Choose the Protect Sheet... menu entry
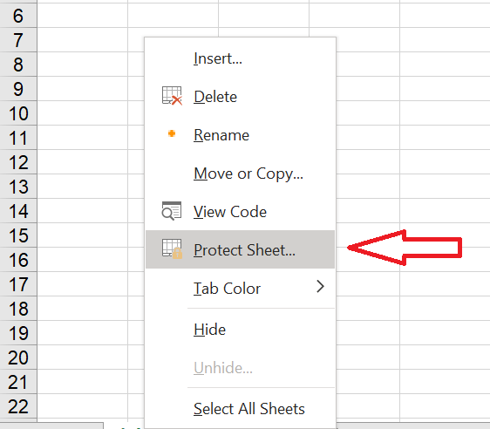The width and height of the screenshot is (490, 429). [x=240, y=249]
